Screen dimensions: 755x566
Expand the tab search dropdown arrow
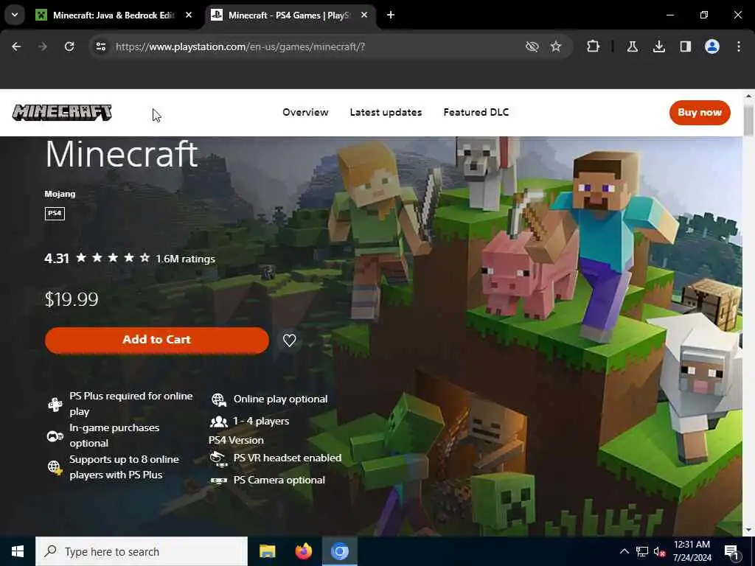click(x=15, y=15)
